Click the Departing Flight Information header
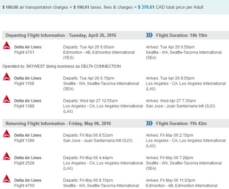 click(61, 35)
